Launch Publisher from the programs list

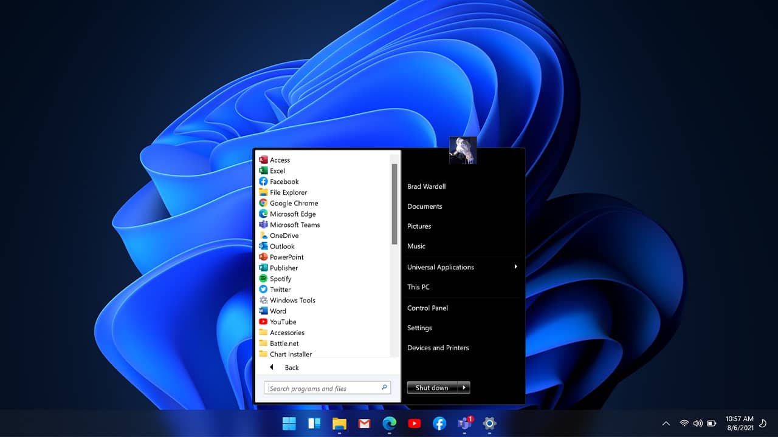tap(278, 268)
